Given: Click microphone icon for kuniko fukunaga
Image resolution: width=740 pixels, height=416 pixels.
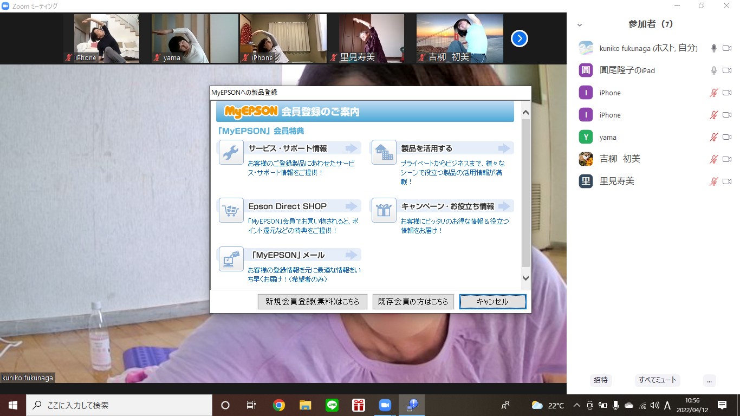Looking at the screenshot, I should point(713,48).
